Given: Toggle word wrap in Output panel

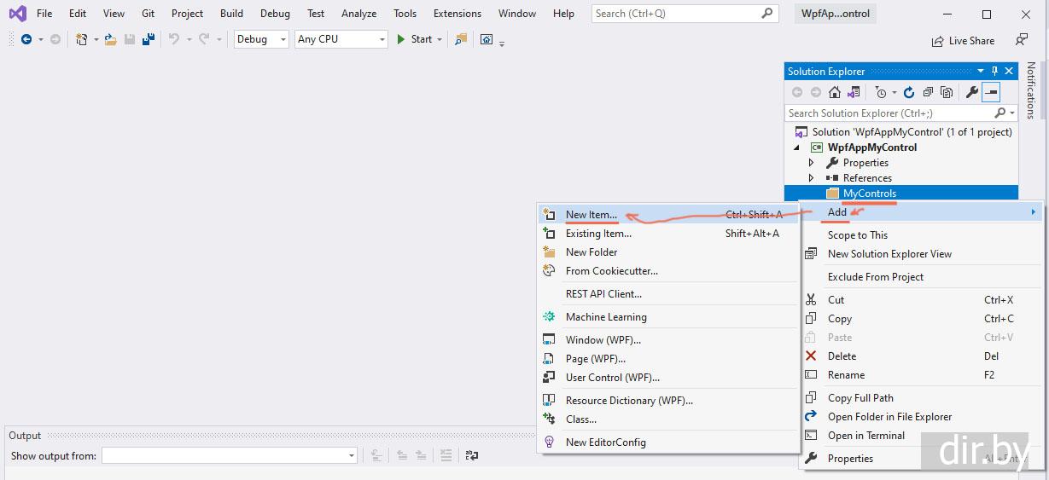Looking at the screenshot, I should pyautogui.click(x=471, y=456).
